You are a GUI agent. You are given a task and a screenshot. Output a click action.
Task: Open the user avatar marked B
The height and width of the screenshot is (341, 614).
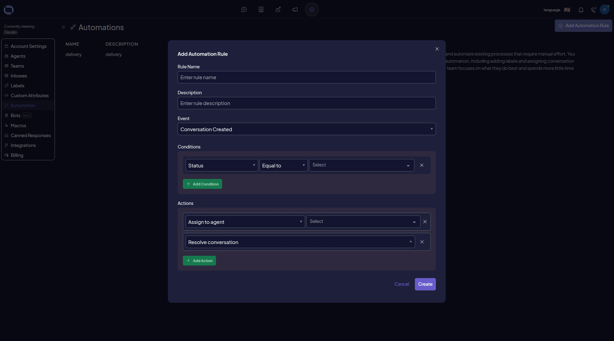click(x=605, y=10)
